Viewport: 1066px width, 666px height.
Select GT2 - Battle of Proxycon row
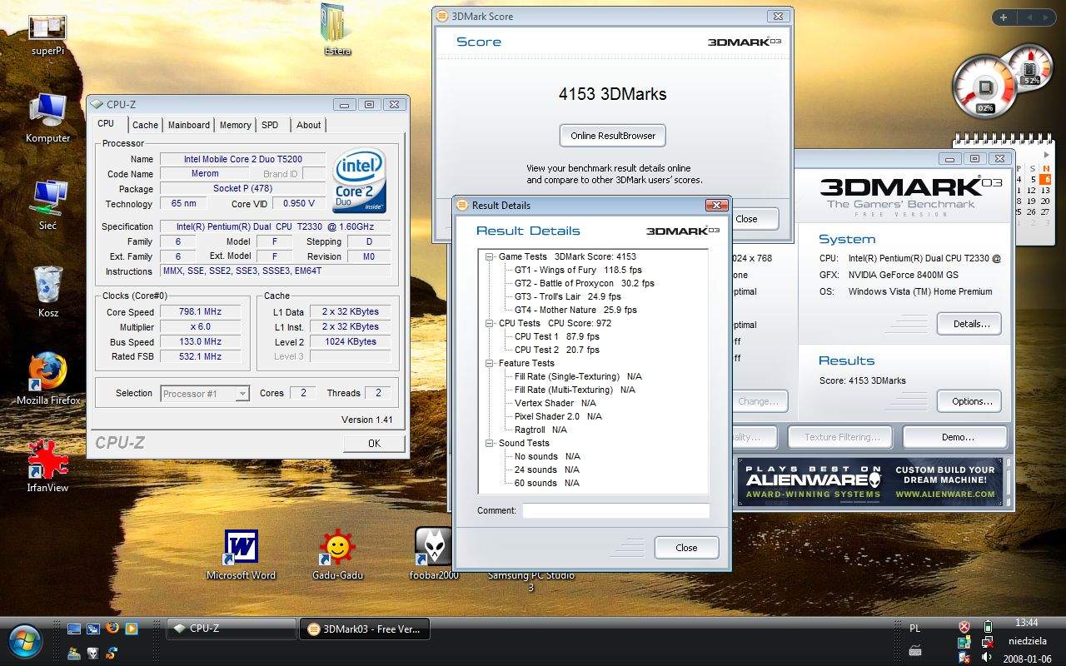click(x=585, y=283)
